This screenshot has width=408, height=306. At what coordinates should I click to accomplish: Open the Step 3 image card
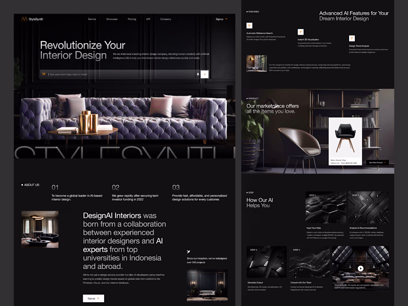pos(266,262)
